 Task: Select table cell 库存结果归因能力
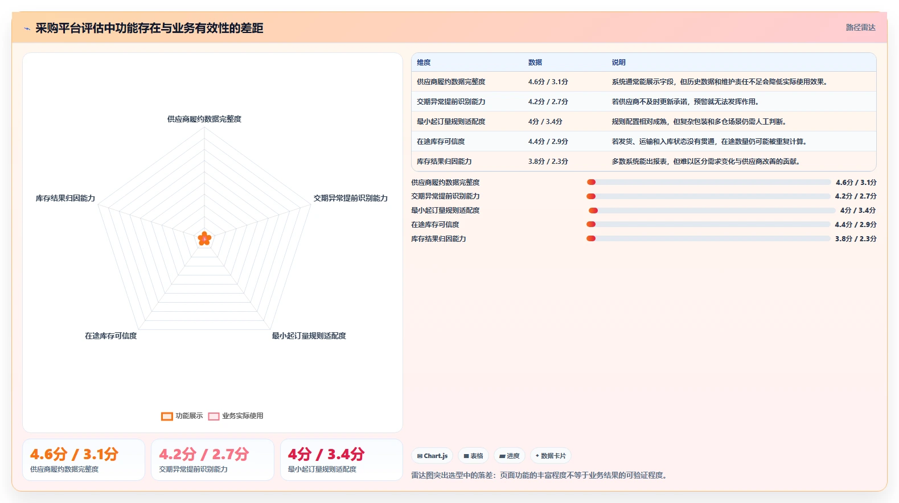pos(444,162)
